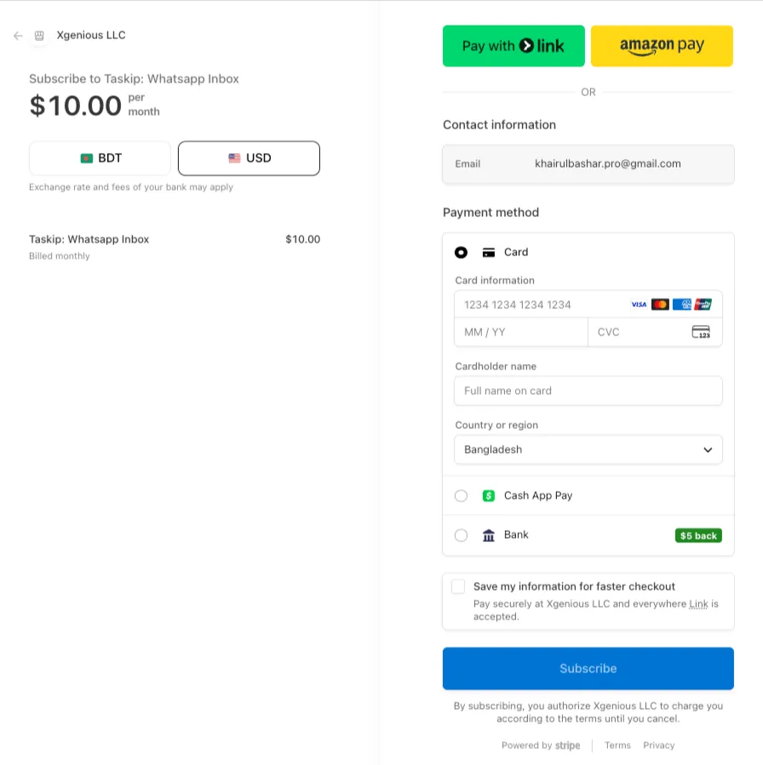Viewport: 763px width, 765px height.
Task: Click the Cash App Pay green icon
Action: click(488, 496)
